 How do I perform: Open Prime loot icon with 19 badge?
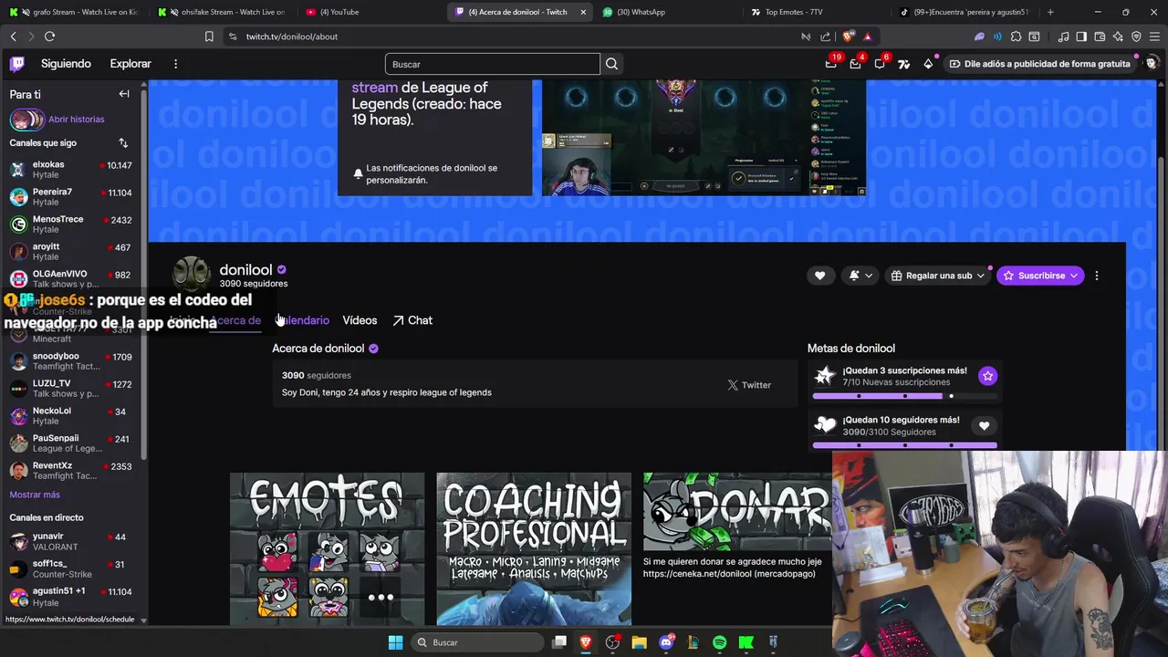coord(830,64)
